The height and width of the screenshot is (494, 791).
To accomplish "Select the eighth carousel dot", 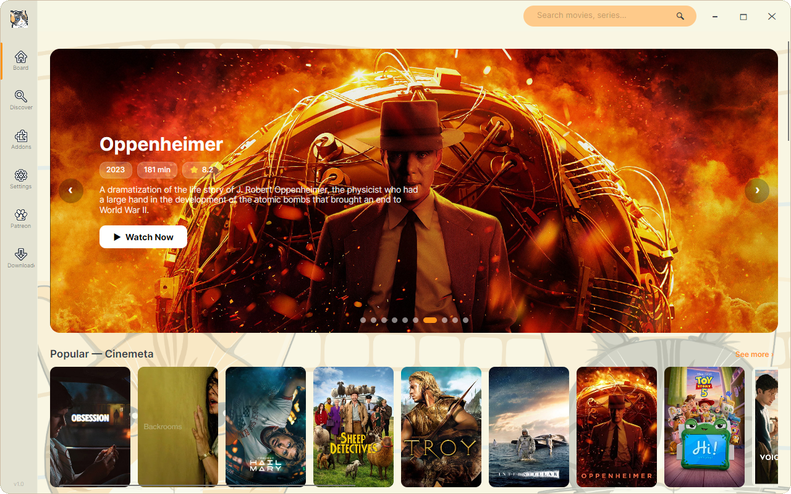I will pos(444,320).
